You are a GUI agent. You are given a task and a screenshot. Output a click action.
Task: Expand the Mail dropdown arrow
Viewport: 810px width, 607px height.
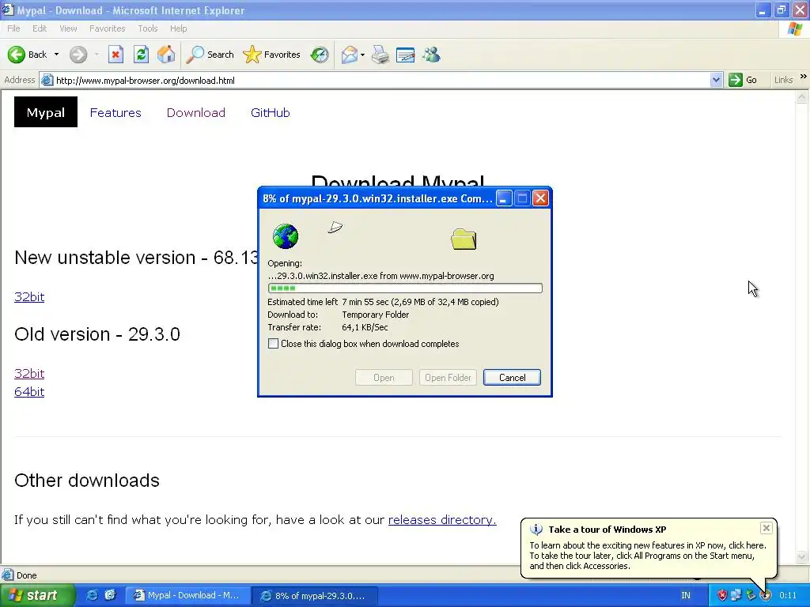362,55
